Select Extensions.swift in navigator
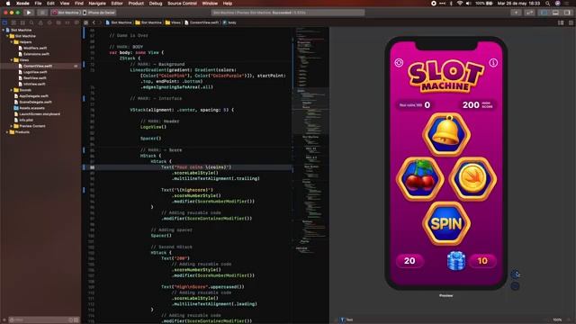Image resolution: width=576 pixels, height=324 pixels. (36, 54)
